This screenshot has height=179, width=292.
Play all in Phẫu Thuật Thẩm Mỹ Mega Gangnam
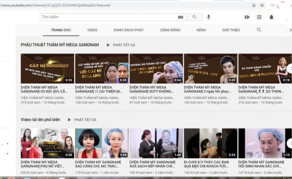121,45
